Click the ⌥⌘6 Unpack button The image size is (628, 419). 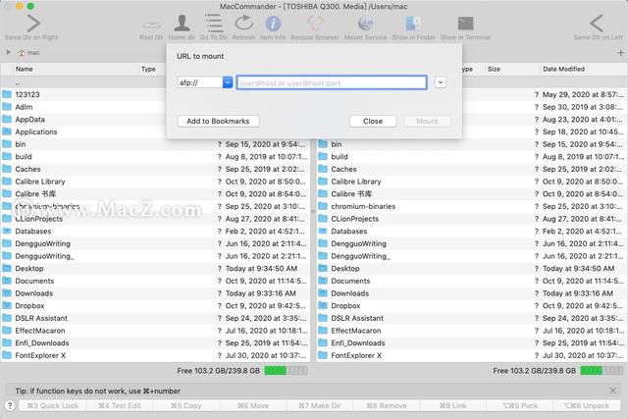click(587, 405)
